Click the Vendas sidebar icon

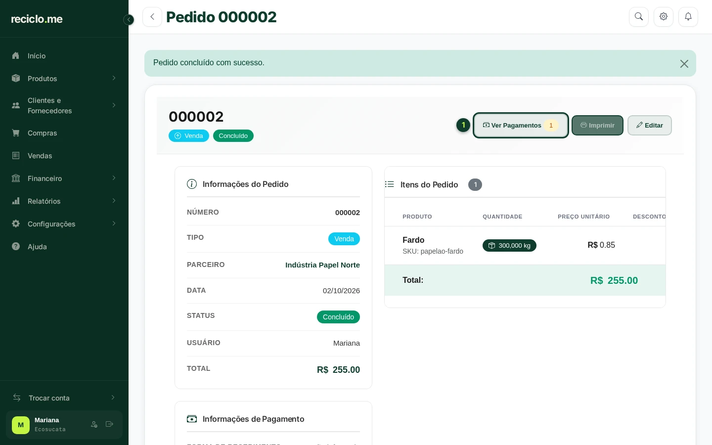(x=16, y=156)
